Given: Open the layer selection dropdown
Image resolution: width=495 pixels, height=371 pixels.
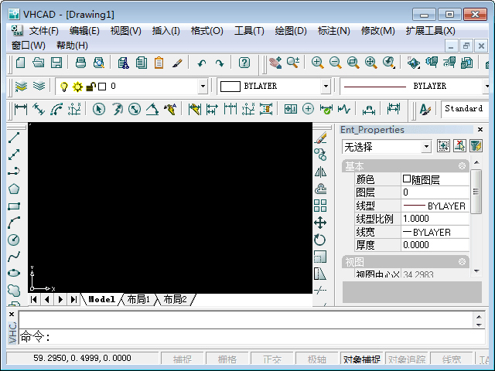Looking at the screenshot, I should coord(203,87).
